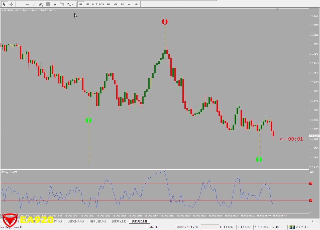320x230 pixels.
Task: Click the Text 'A' tool
Action: click(55, 4)
